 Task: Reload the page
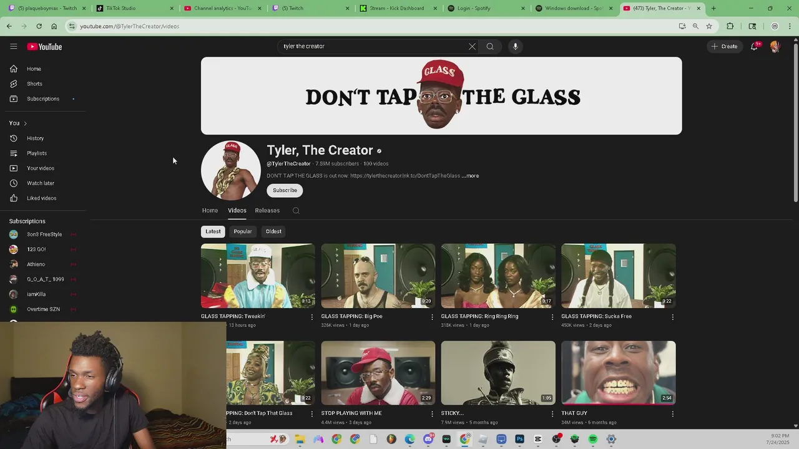point(39,26)
